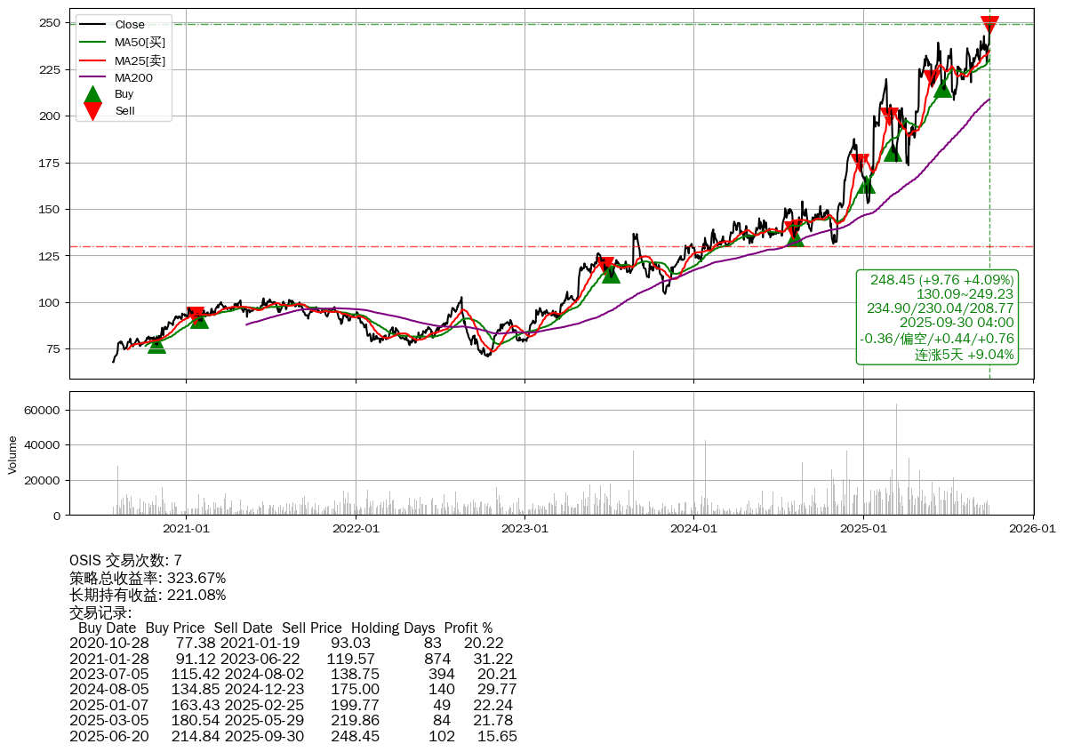Screen dimensions: 1065x752
Task: Select the buy marker near price 115 in mid-2023
Action: click(x=611, y=274)
